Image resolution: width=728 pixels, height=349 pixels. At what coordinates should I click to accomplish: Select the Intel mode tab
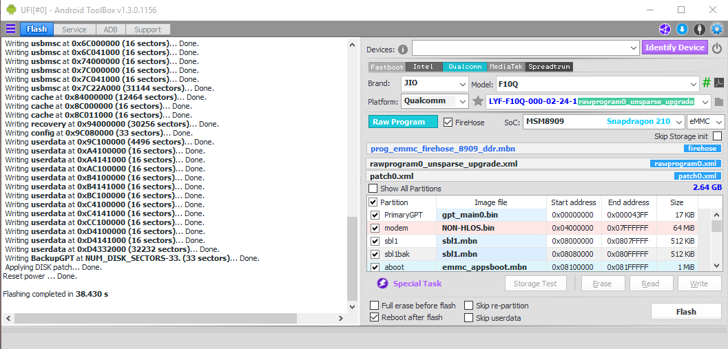coord(424,67)
